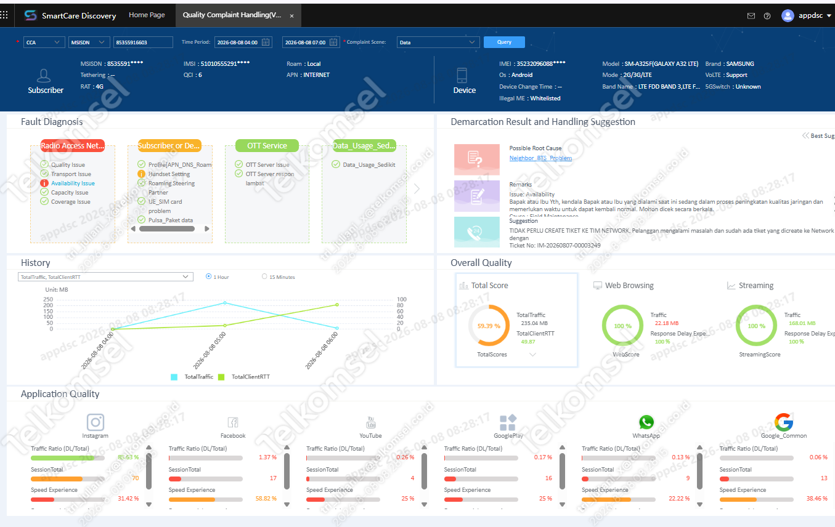Image resolution: width=835 pixels, height=527 pixels.
Task: Open the Neighbor_BTS_Problem link
Action: tap(540, 158)
